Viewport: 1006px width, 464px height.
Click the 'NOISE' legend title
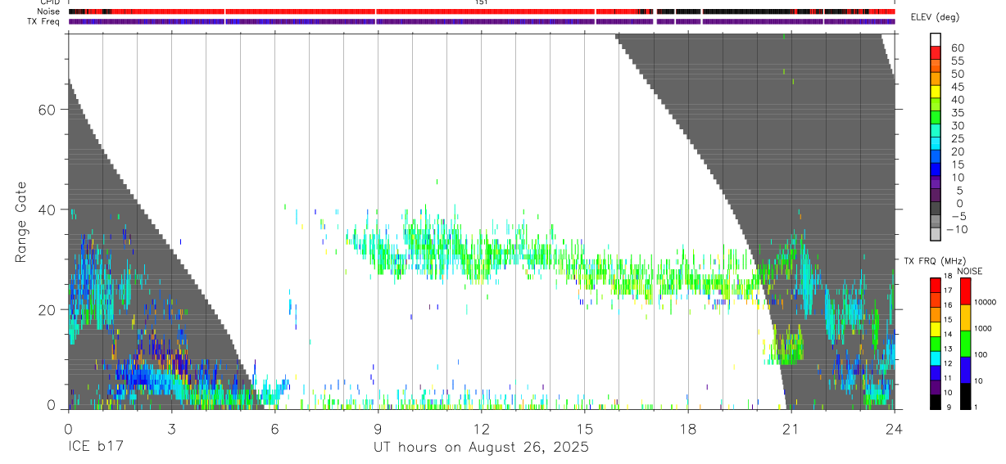click(969, 271)
